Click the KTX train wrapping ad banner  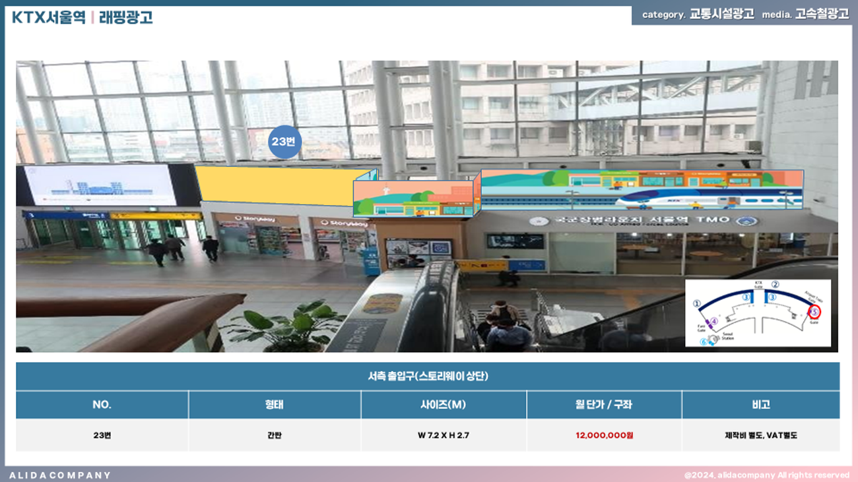642,189
